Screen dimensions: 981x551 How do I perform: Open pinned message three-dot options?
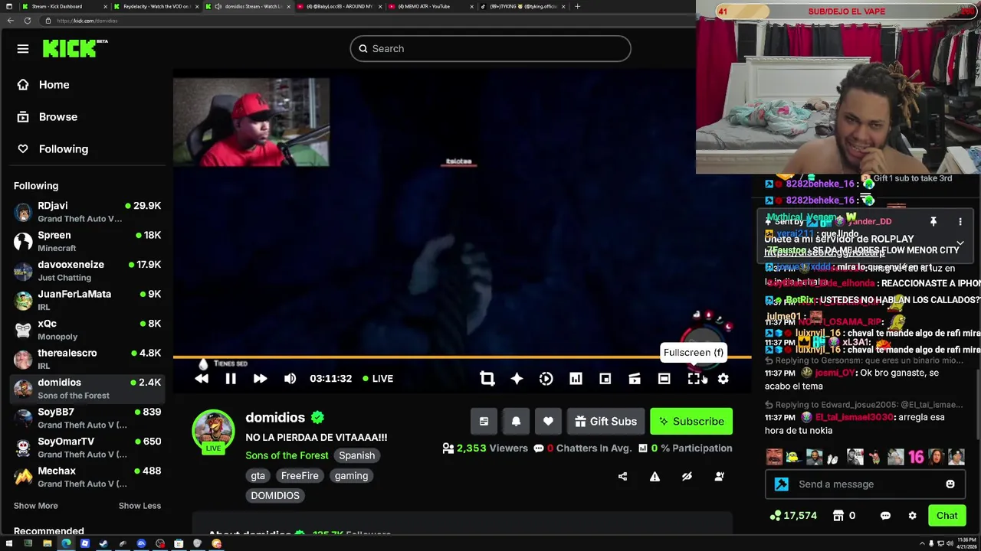960,222
